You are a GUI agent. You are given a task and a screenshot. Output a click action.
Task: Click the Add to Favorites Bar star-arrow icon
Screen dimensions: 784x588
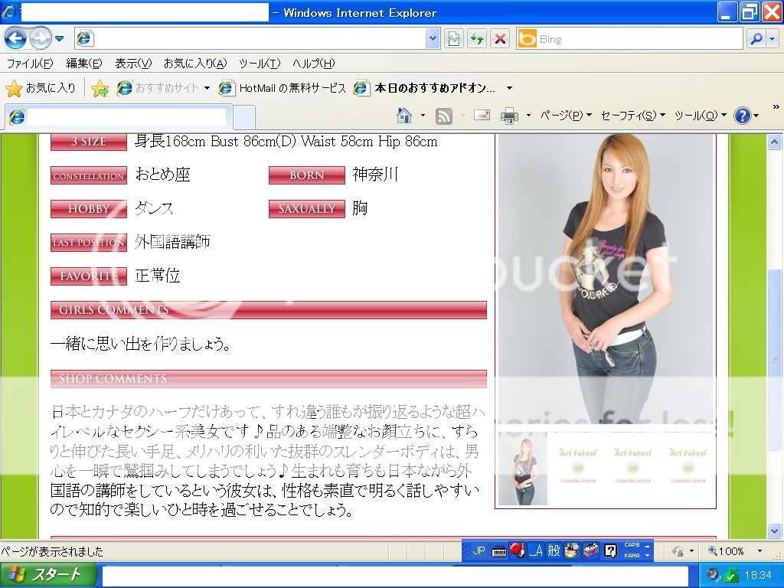[100, 89]
